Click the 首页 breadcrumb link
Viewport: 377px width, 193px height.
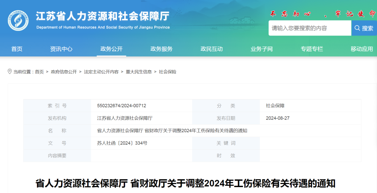39,72
